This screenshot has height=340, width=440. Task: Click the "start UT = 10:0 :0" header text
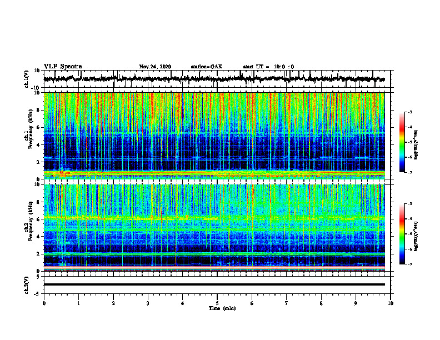coord(268,67)
